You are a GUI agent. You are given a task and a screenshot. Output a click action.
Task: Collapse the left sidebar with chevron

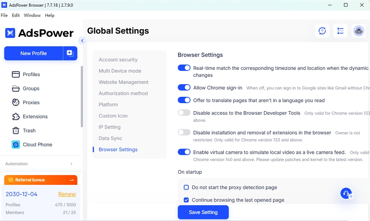[82, 41]
